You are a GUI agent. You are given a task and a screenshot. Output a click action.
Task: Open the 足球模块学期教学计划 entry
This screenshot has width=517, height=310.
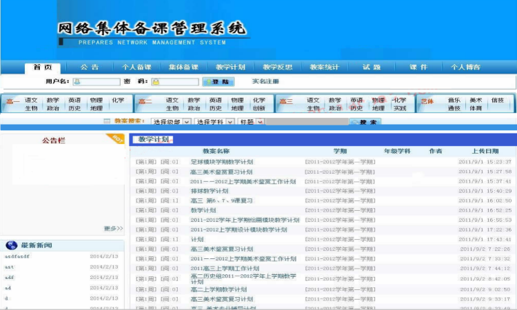tap(221, 162)
